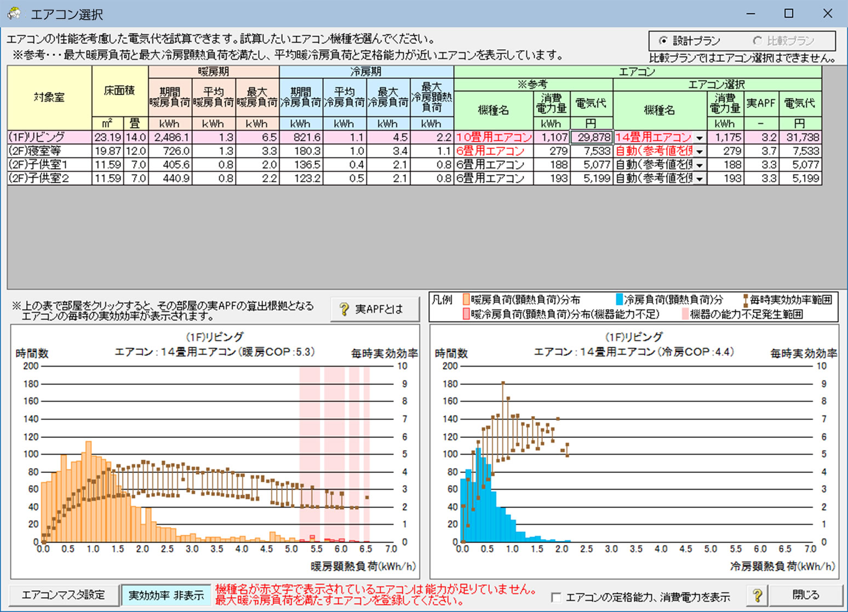Viewport: 848px width, 612px height.
Task: Select the 比較プラン radio button
Action: tap(758, 41)
